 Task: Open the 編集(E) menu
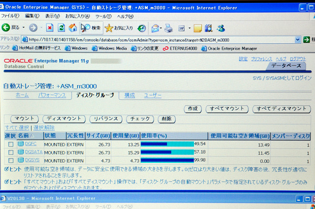pos(32,16)
